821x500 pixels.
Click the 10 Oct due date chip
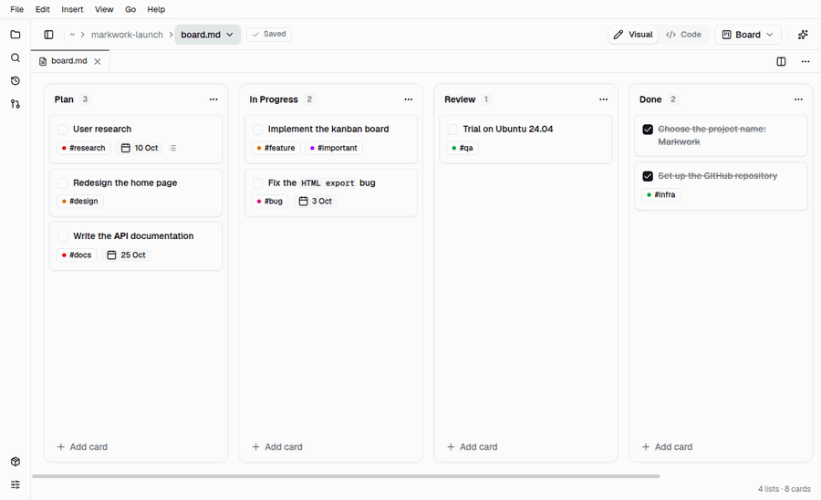140,148
